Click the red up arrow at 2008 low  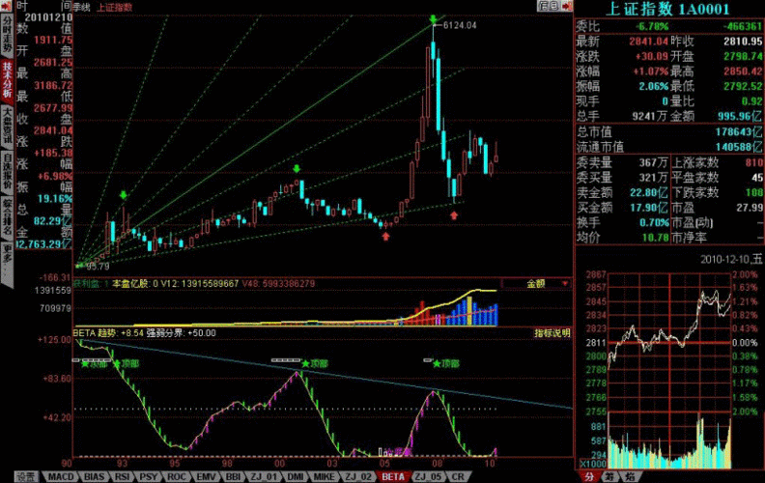click(x=454, y=215)
